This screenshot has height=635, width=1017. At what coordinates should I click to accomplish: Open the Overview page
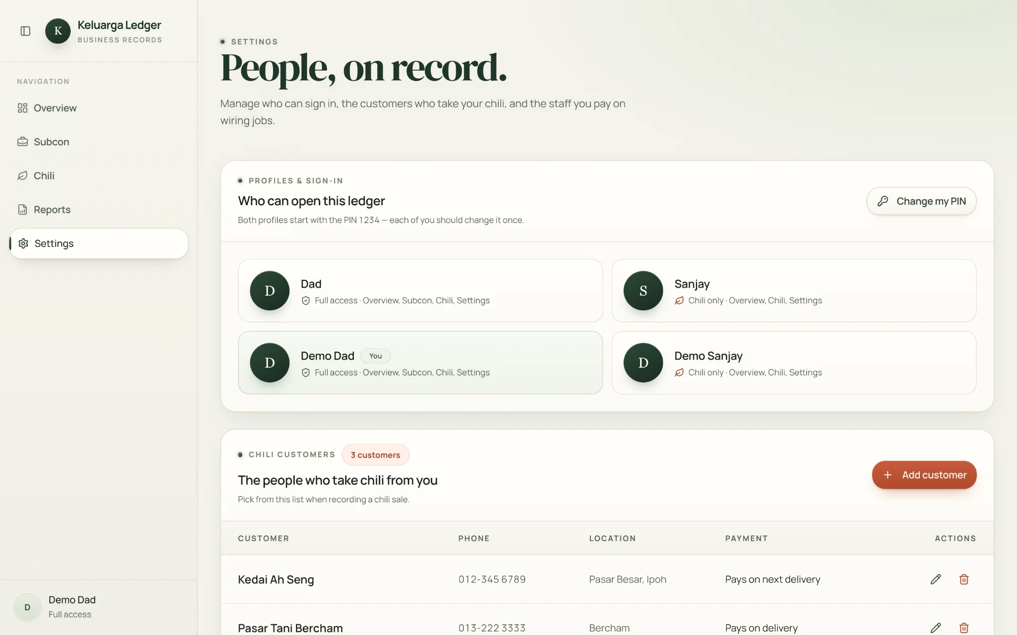pyautogui.click(x=99, y=108)
